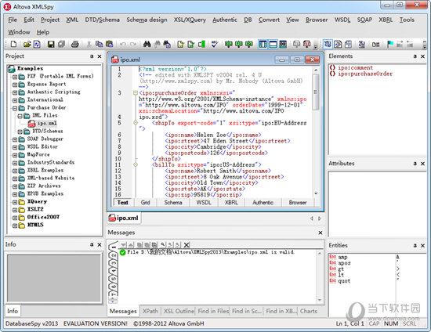This screenshot has height=332, width=431.
Task: Toggle the horizontal window layout button
Action: point(273,44)
